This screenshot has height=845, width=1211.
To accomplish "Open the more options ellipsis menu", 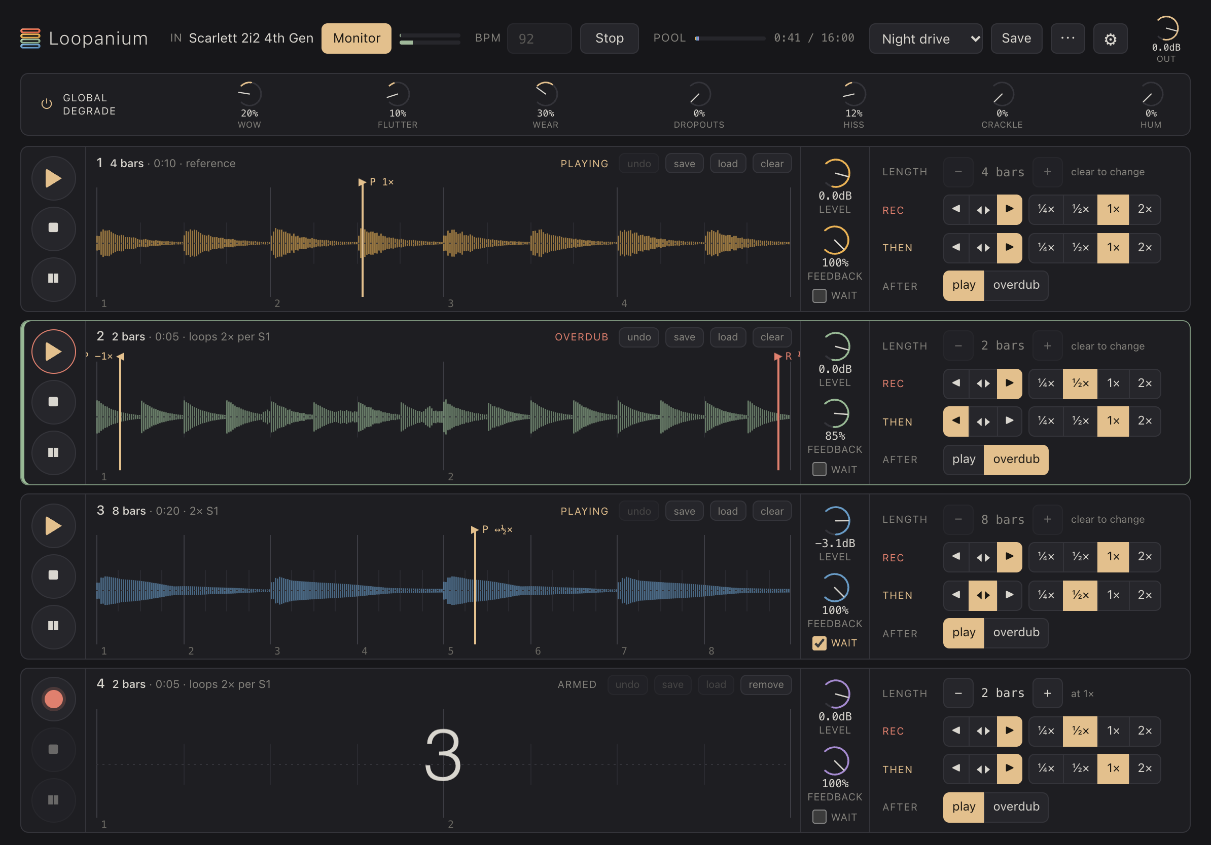I will point(1067,39).
